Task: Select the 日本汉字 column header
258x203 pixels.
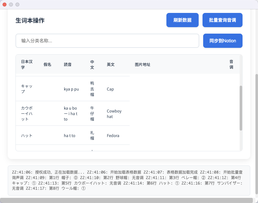Action: [27, 64]
